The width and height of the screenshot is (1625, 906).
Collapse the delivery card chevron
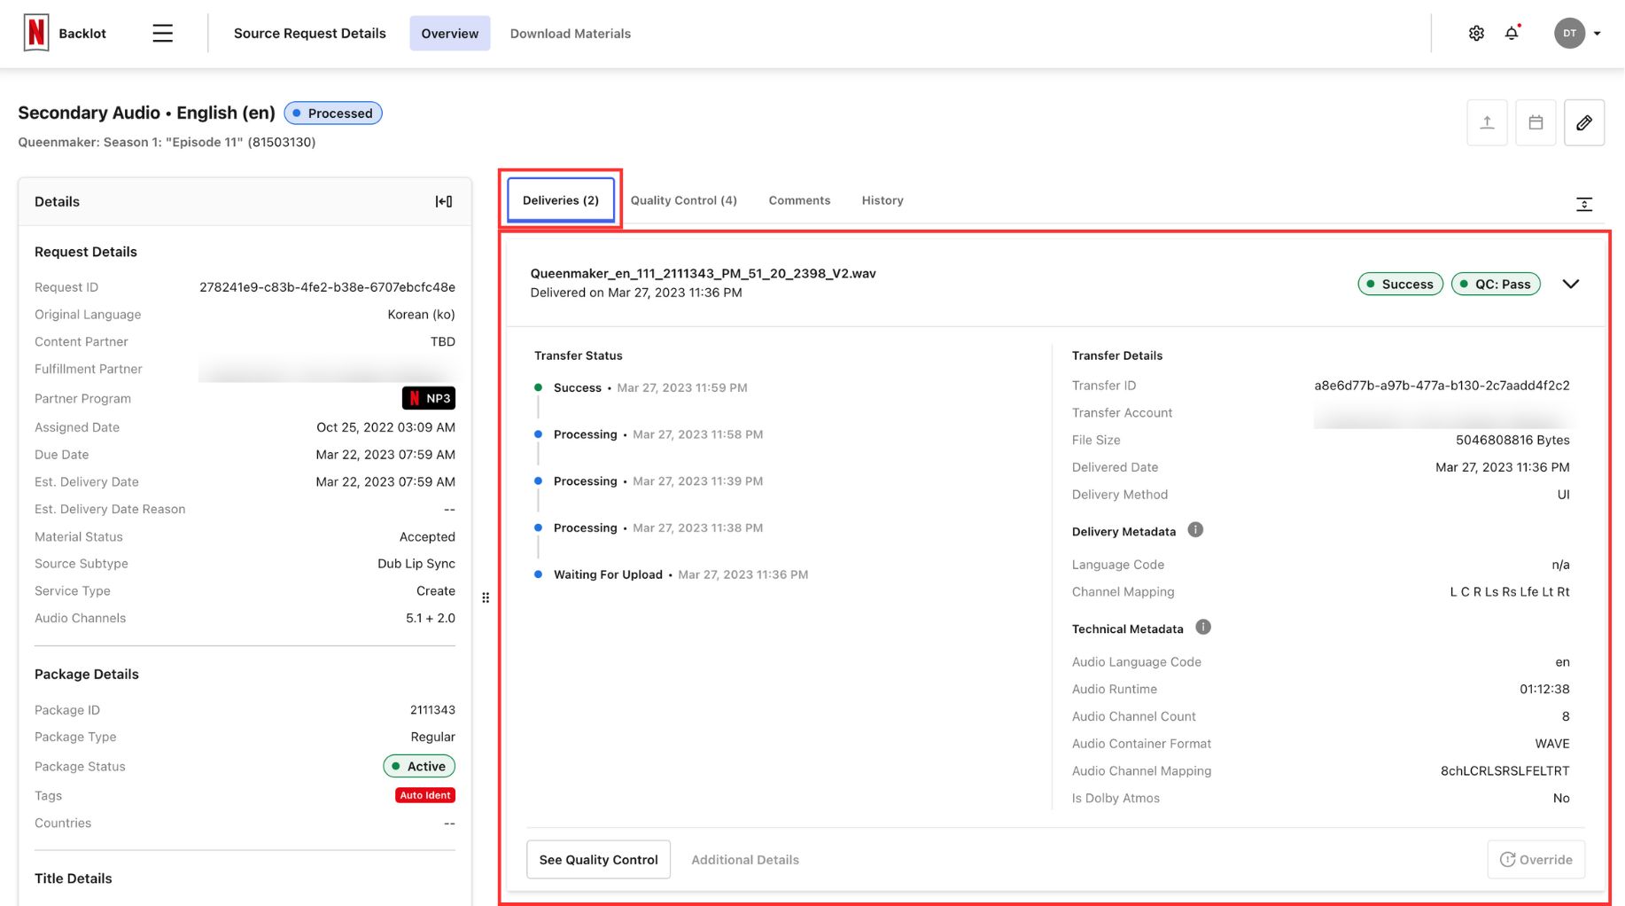1571,284
